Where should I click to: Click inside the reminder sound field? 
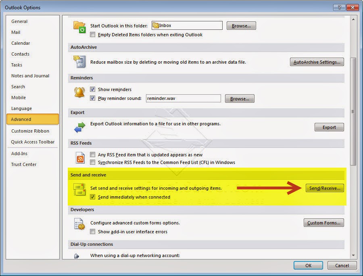click(183, 98)
